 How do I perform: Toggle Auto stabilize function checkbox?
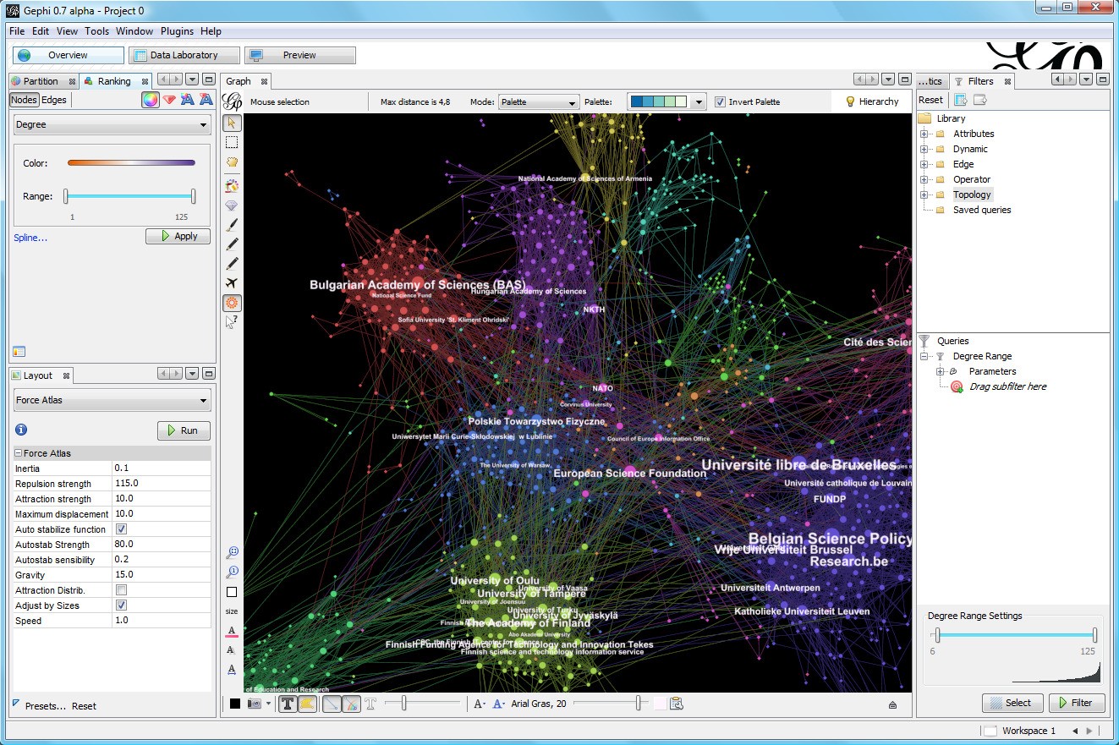pyautogui.click(x=121, y=529)
